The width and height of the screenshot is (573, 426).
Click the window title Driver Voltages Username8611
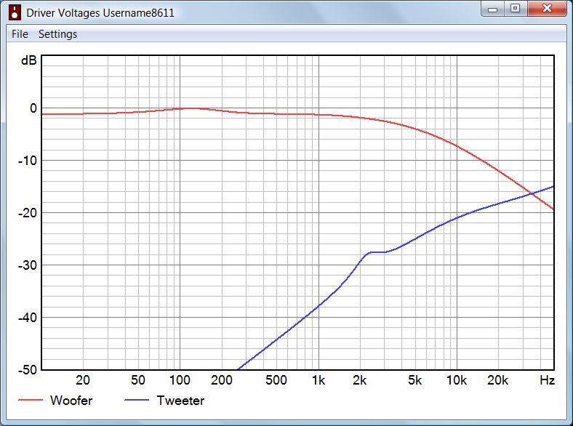(x=100, y=13)
